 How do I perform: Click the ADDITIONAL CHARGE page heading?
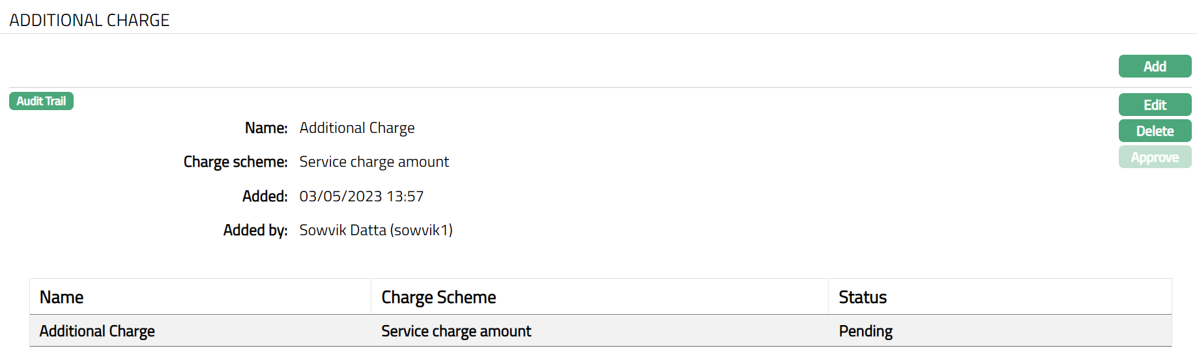pyautogui.click(x=89, y=20)
